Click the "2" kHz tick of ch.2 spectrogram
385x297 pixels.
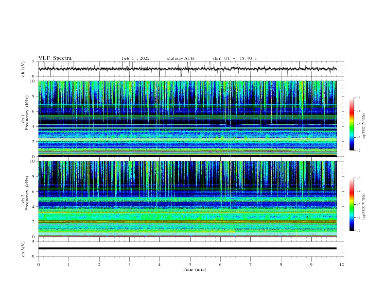(x=34, y=222)
